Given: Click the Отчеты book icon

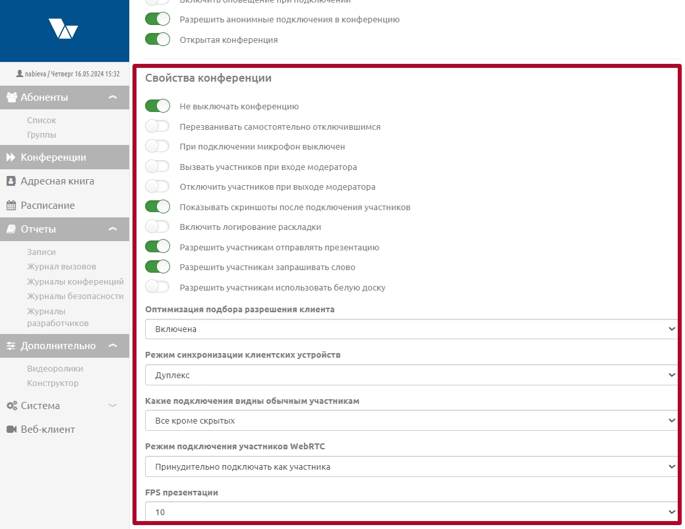Looking at the screenshot, I should [11, 229].
